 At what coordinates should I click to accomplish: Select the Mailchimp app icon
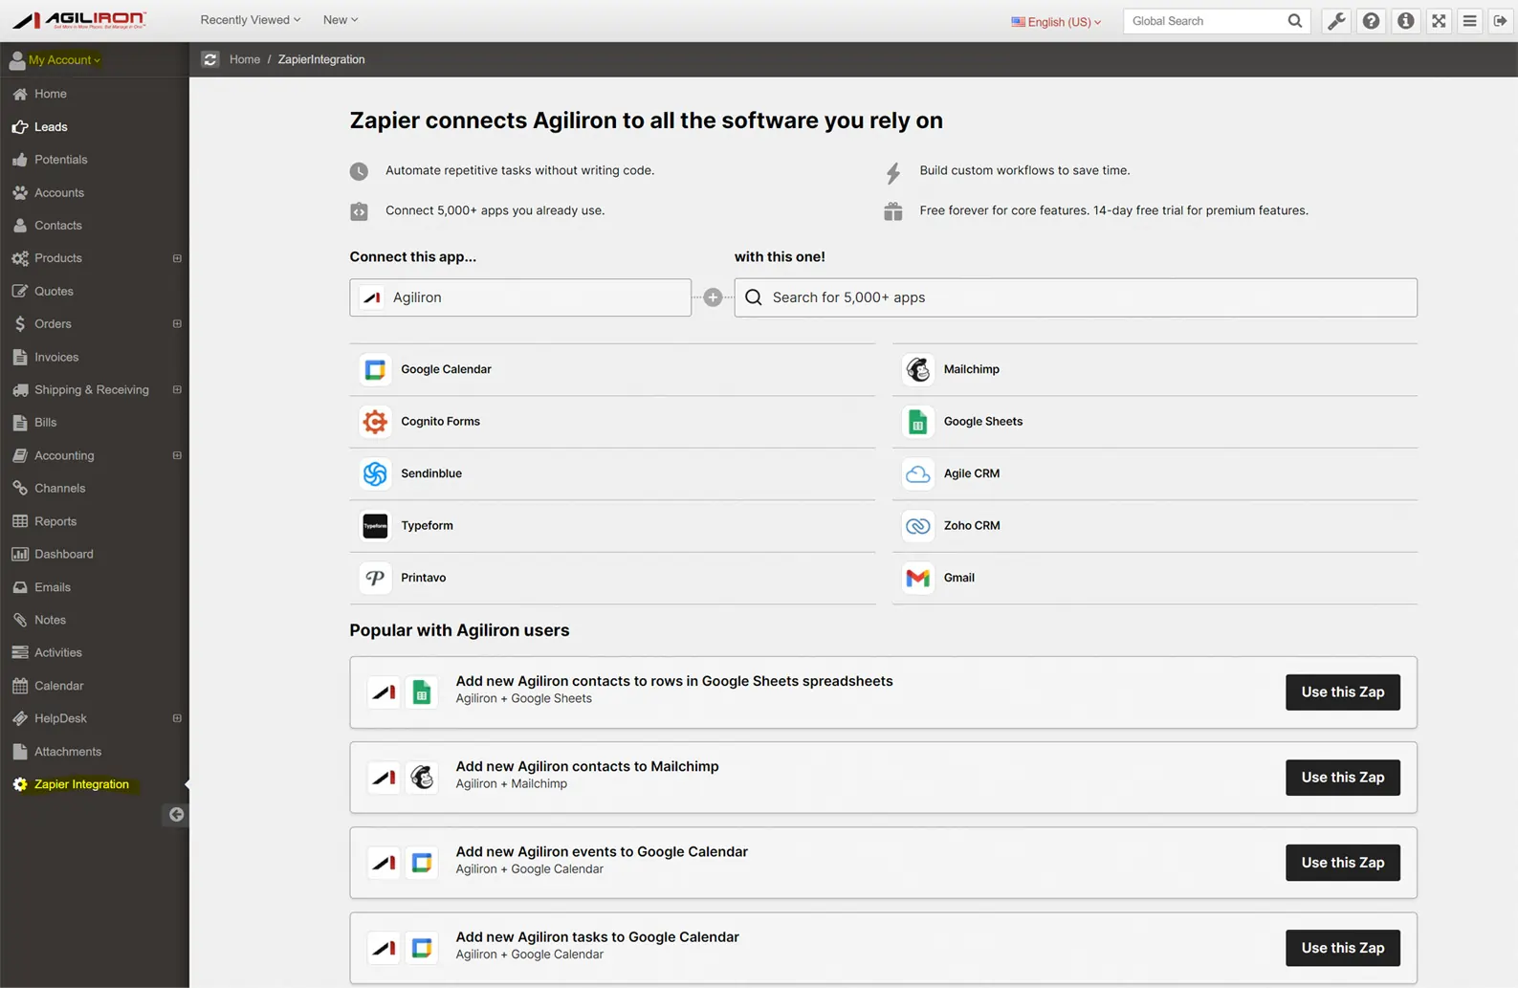coord(918,369)
